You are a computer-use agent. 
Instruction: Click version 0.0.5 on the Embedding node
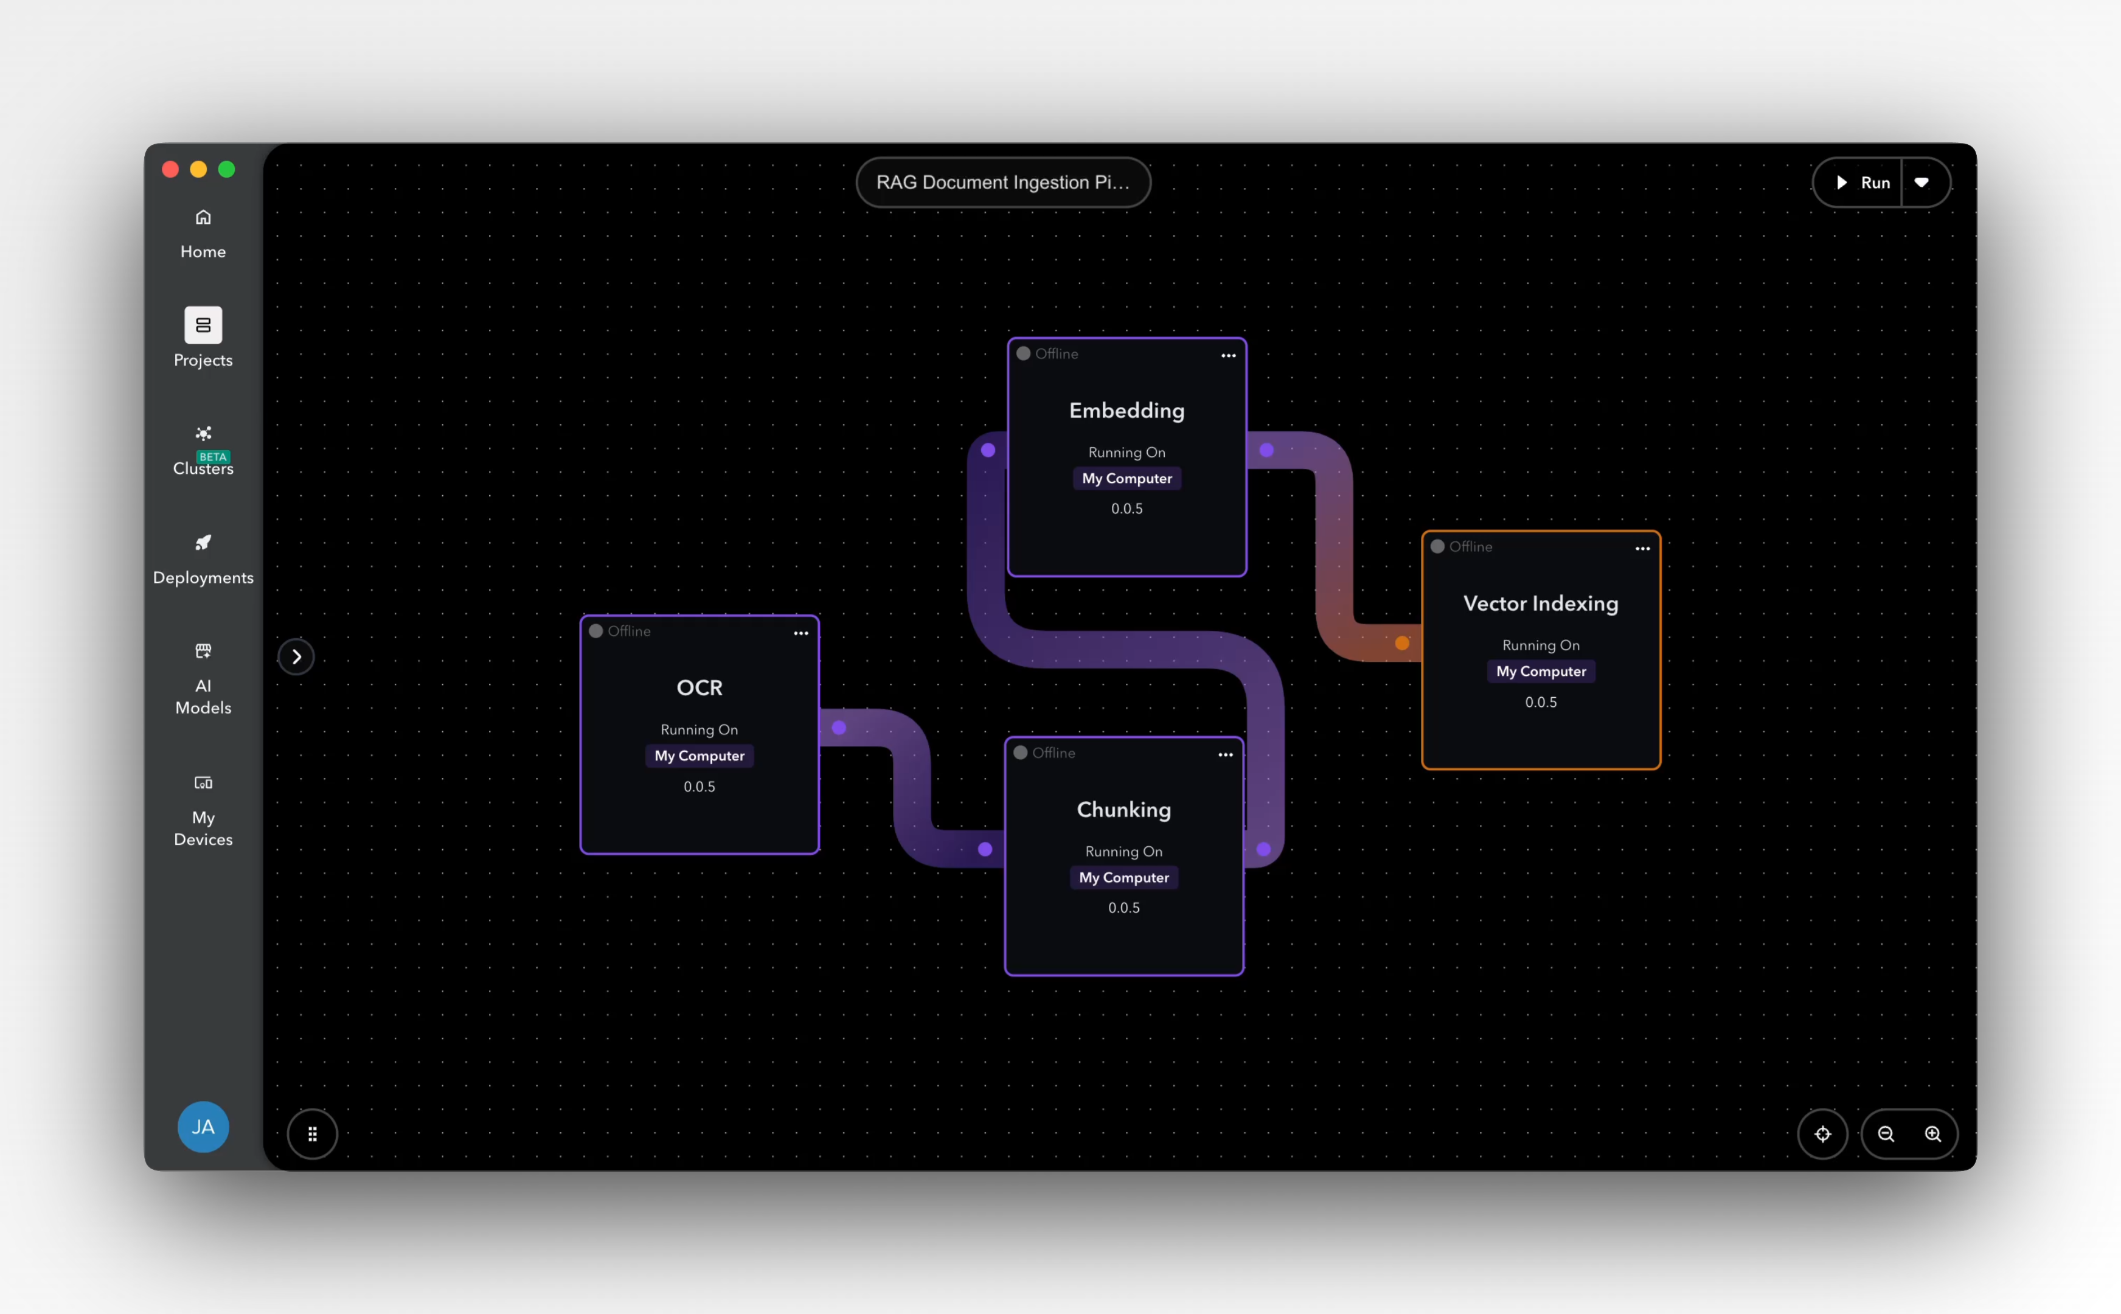point(1127,509)
